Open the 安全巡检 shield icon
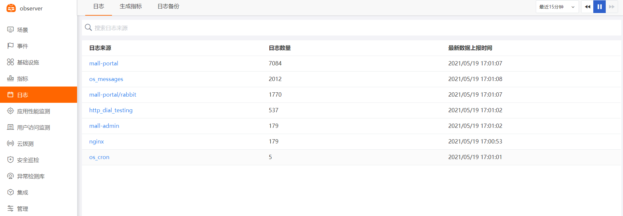Screen dimensions: 623x216 10,160
